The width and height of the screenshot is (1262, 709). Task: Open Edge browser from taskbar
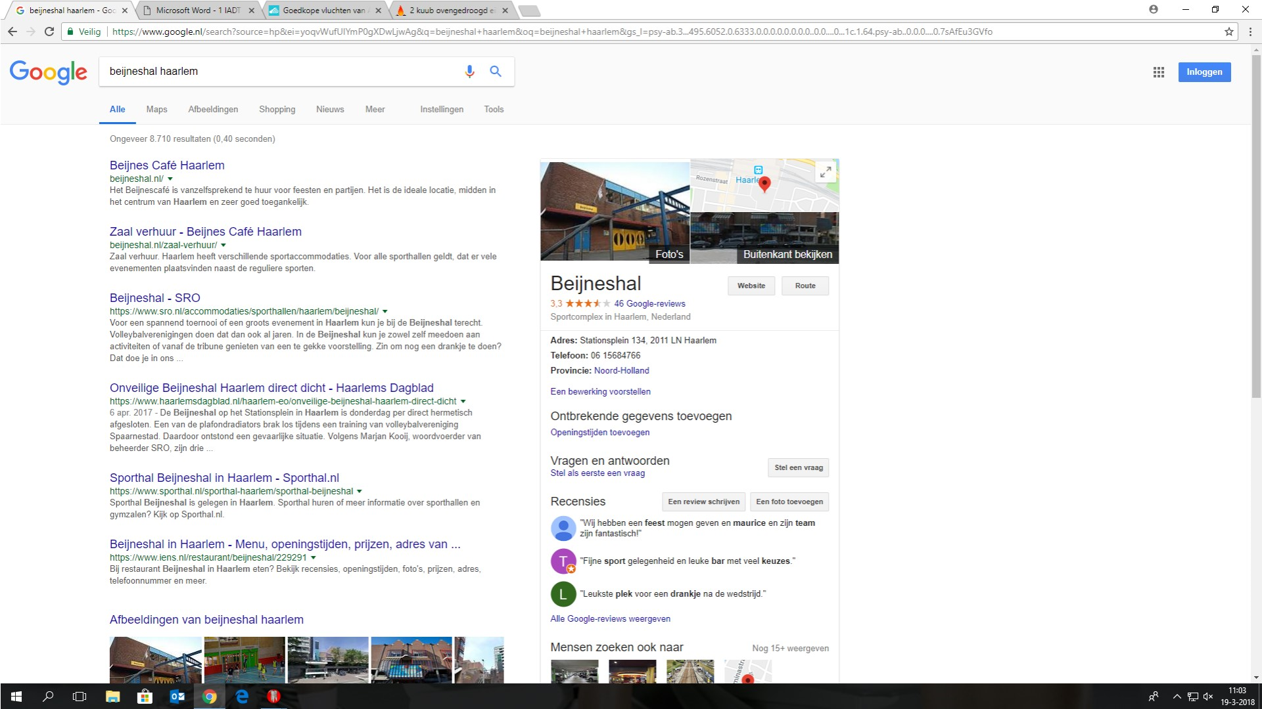pyautogui.click(x=242, y=697)
